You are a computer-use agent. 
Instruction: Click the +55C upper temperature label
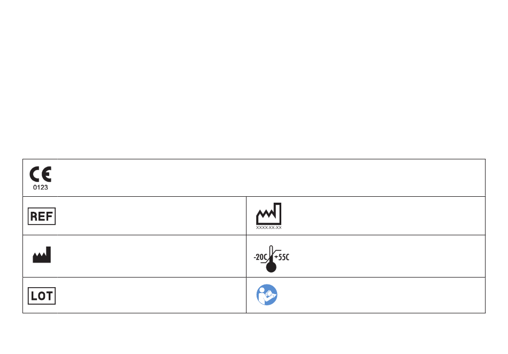(281, 257)
